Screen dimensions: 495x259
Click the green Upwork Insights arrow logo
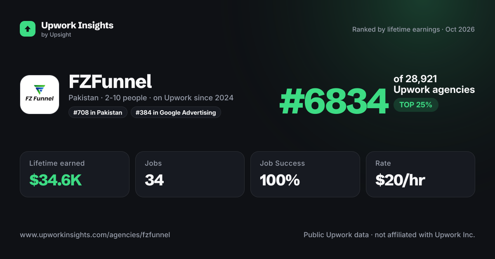click(x=28, y=29)
